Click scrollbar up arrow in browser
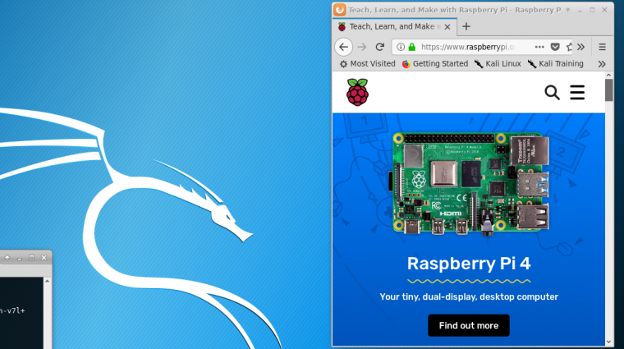The width and height of the screenshot is (624, 349). pyautogui.click(x=609, y=75)
